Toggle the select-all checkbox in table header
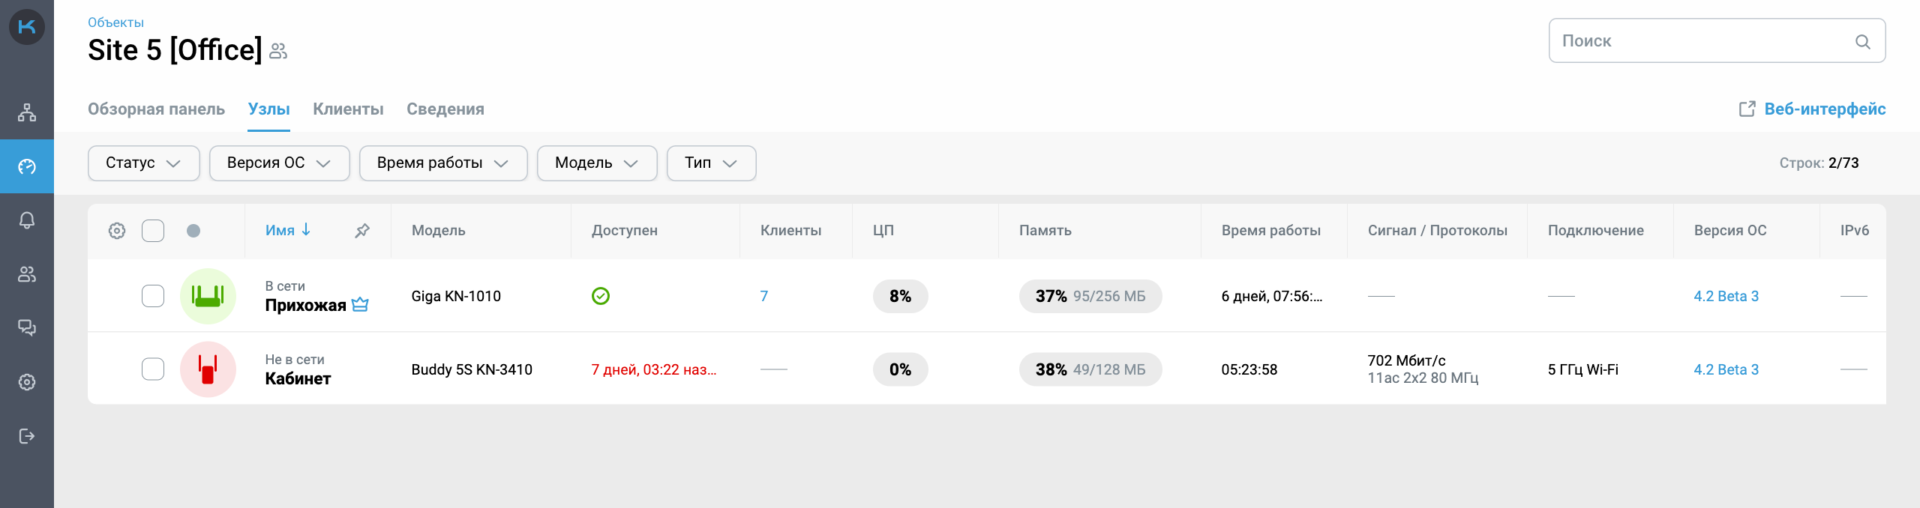Viewport: 1920px width, 508px height. (x=153, y=231)
